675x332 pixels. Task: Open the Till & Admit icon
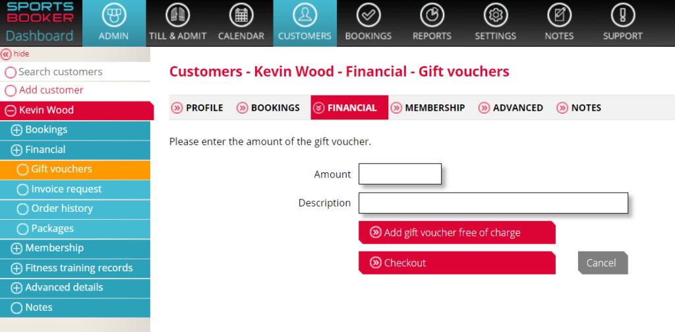[x=177, y=16]
